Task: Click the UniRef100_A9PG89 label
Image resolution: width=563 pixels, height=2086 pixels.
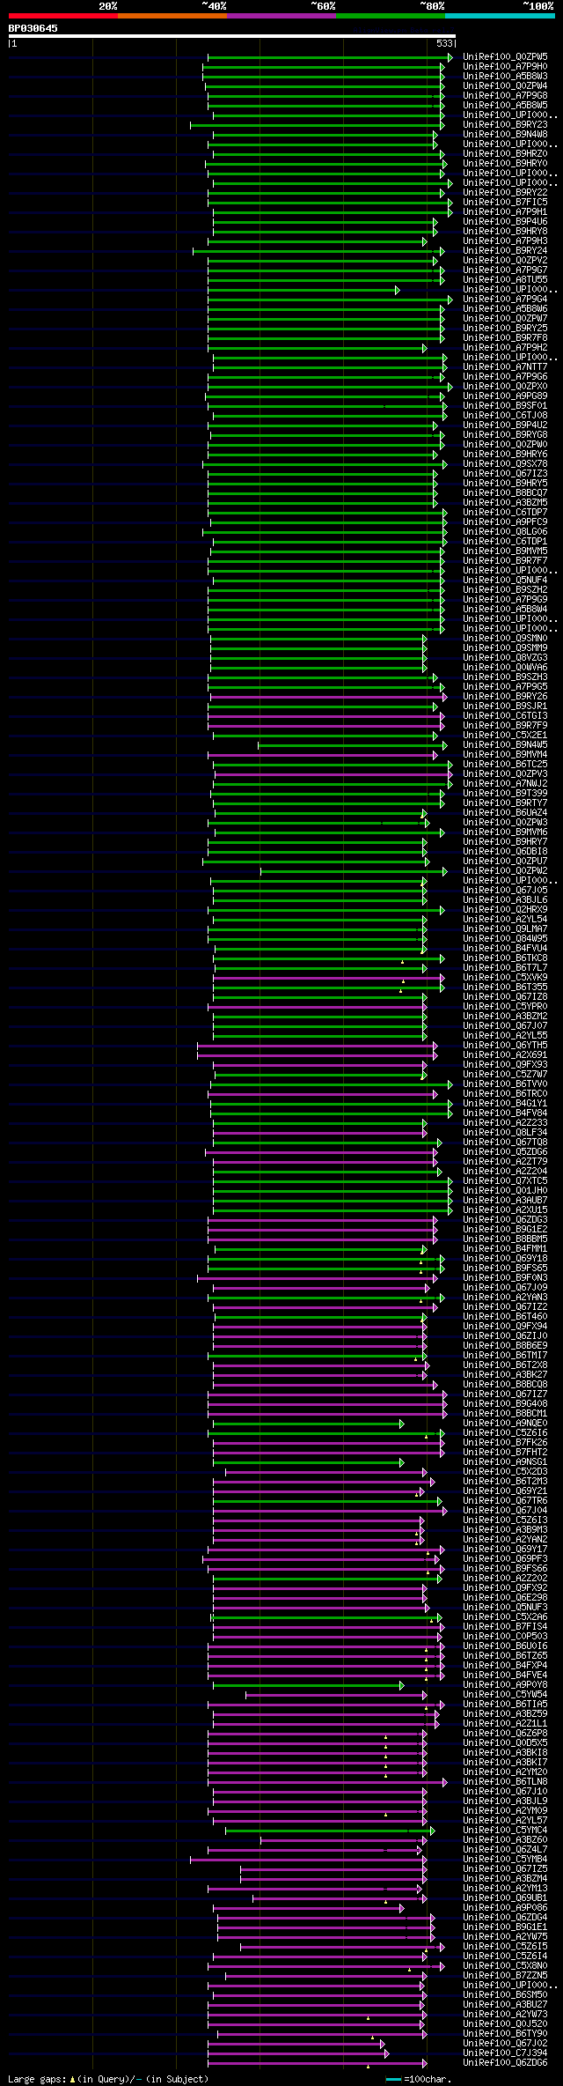Action: click(505, 396)
